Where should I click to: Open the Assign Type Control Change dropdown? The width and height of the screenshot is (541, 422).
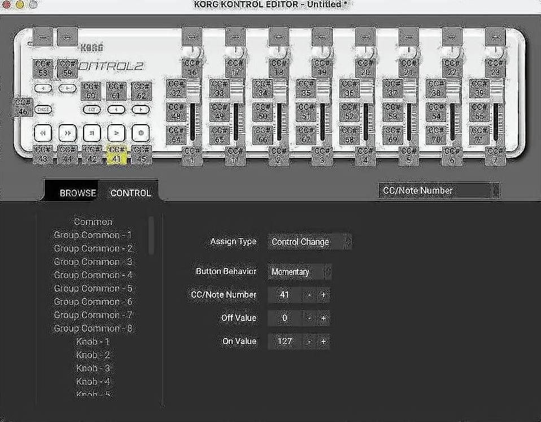(x=310, y=241)
